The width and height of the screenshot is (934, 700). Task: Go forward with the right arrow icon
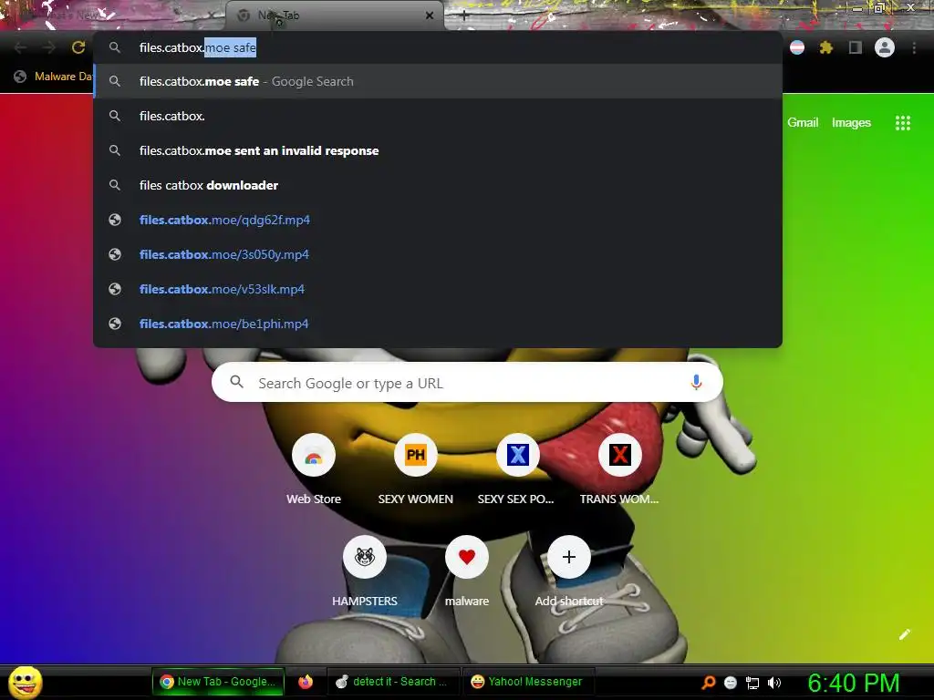coord(49,47)
